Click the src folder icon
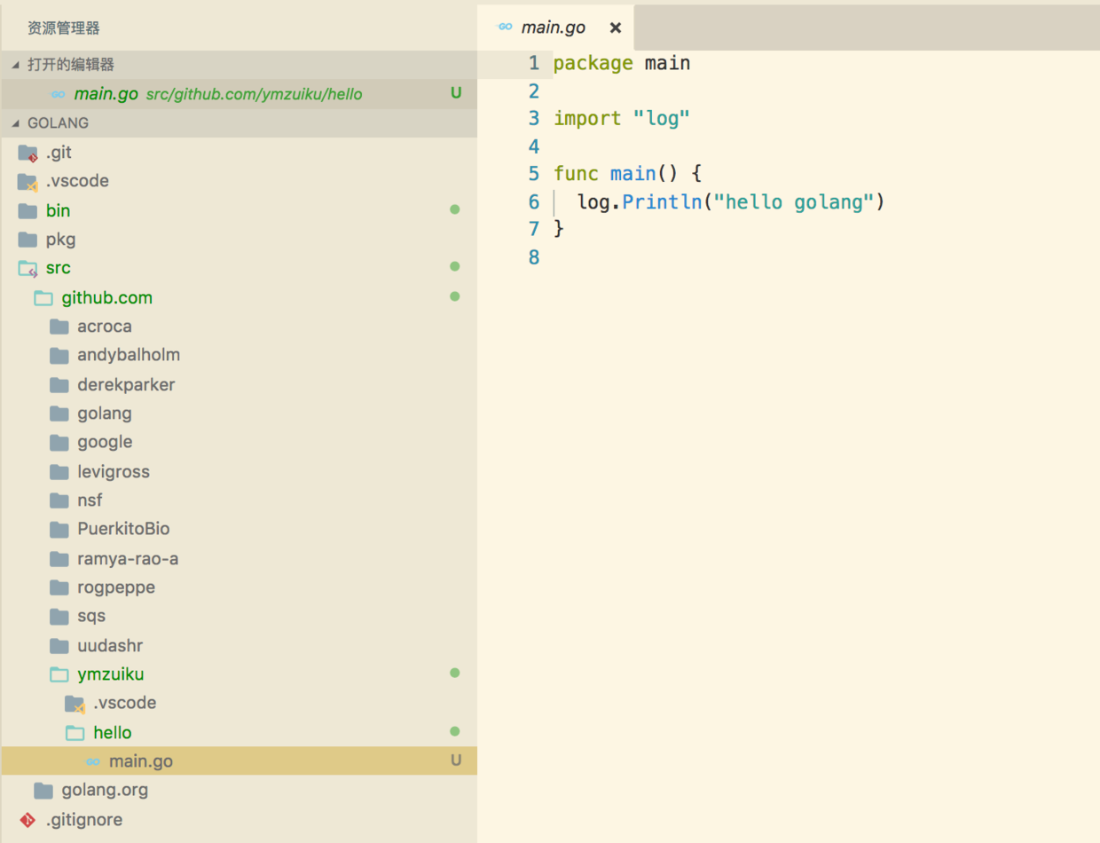The height and width of the screenshot is (843, 1100). pos(27,268)
